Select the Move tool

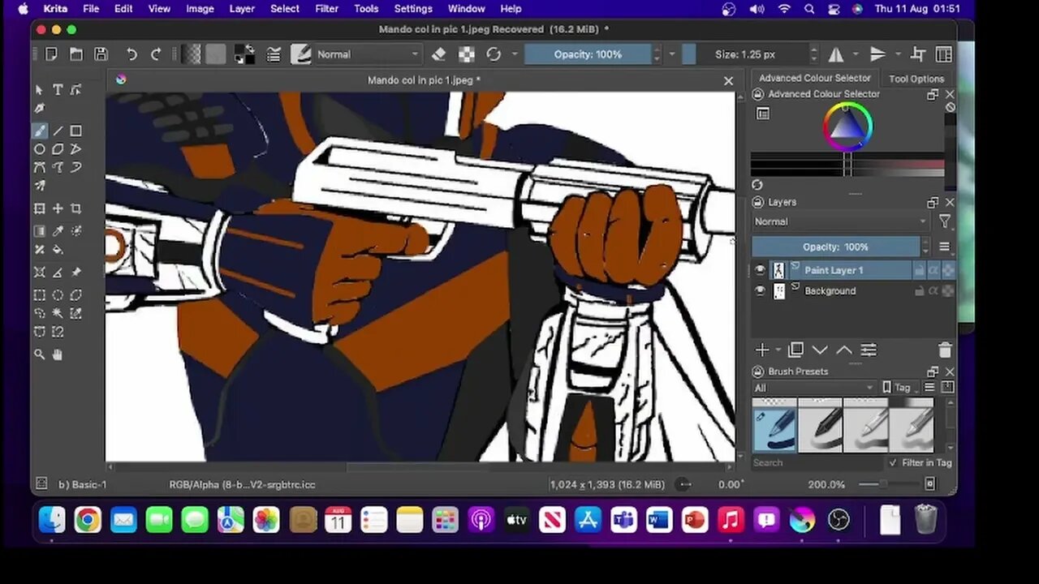(58, 208)
